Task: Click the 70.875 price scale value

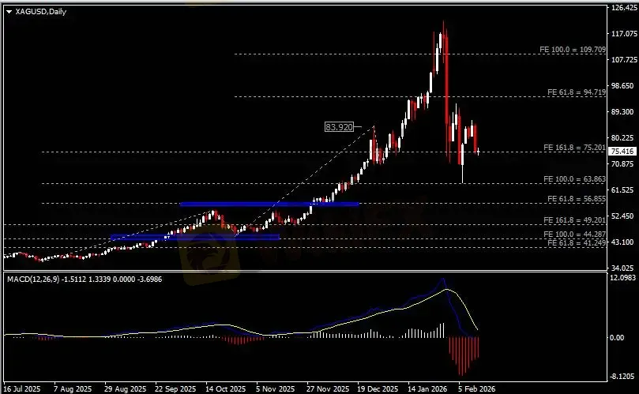Action: 622,163
